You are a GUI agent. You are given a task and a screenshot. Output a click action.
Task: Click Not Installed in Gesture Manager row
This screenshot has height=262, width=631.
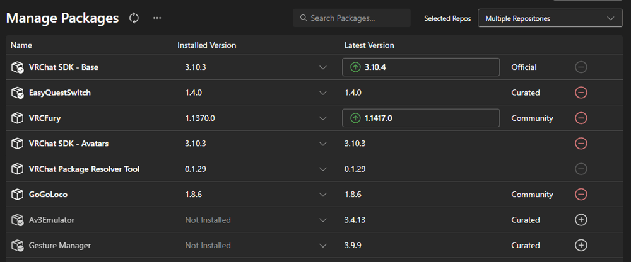click(208, 245)
